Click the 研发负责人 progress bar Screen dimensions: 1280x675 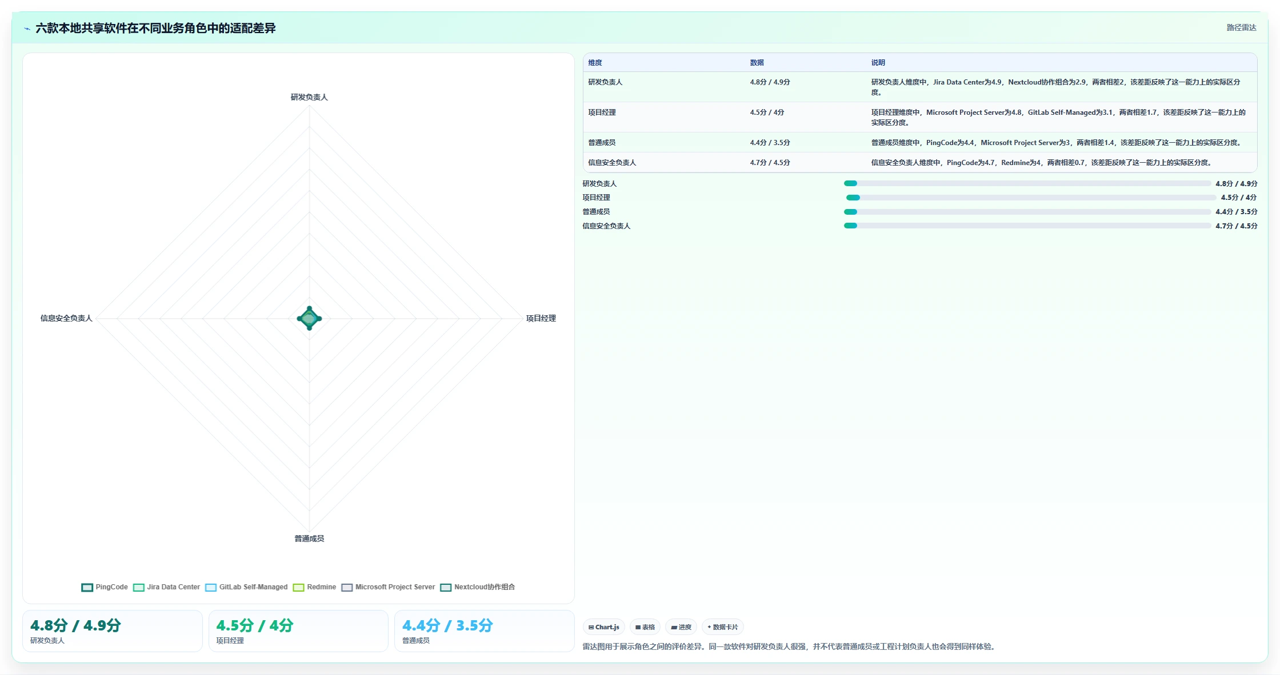[1027, 183]
